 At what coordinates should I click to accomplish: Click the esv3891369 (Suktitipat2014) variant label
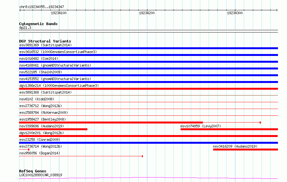click(x=45, y=45)
